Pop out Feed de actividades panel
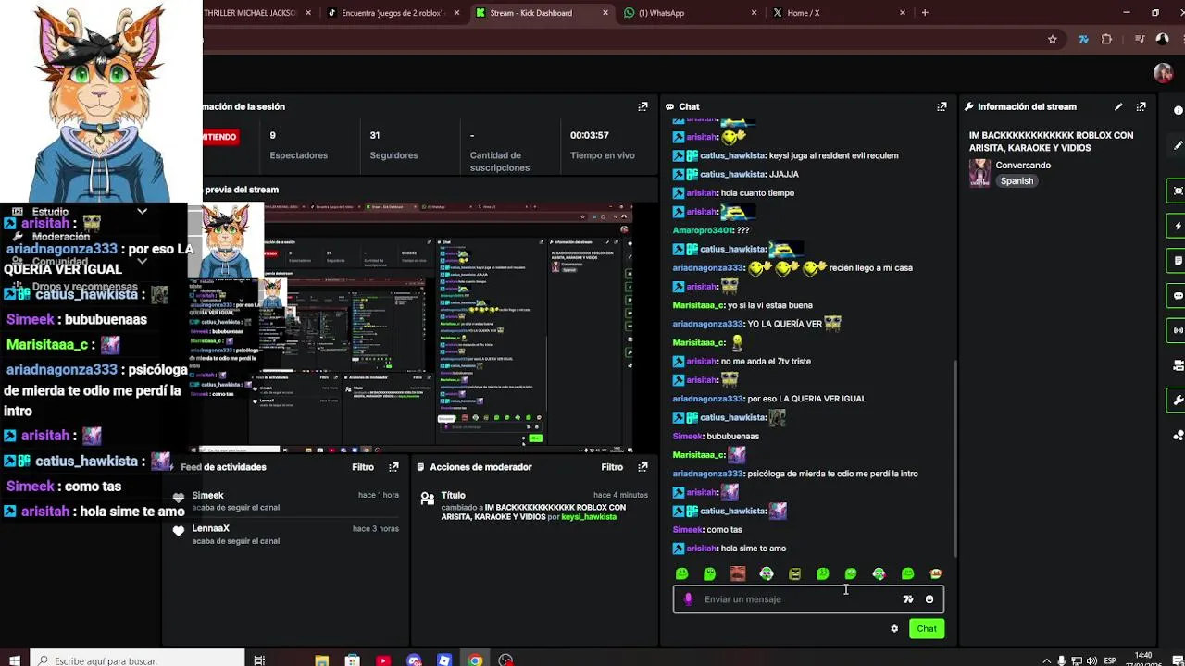 click(x=393, y=467)
